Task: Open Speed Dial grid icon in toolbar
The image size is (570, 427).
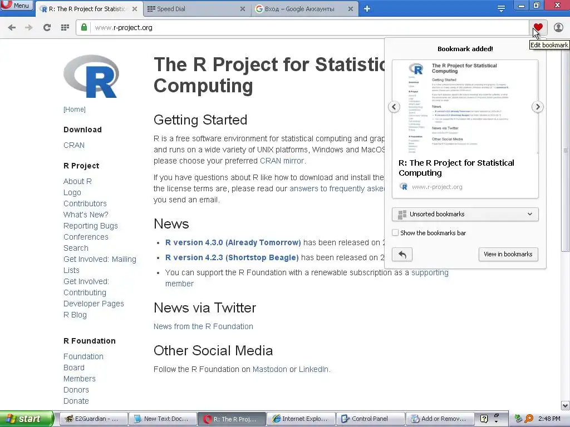Action: 65,28
